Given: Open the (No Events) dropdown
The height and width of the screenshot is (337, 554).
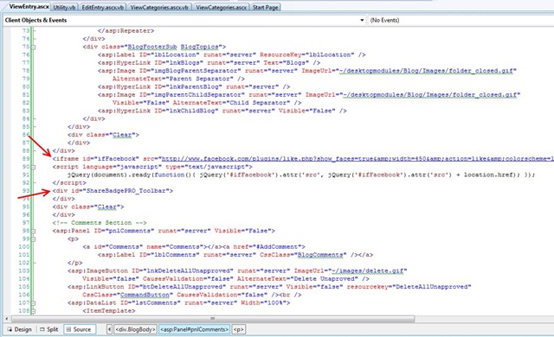Looking at the screenshot, I should point(461,20).
